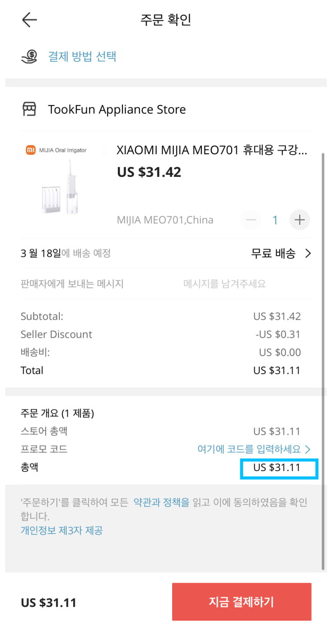This screenshot has width=330, height=633.
Task: Decrease quantity with the minus button
Action: coord(251,220)
